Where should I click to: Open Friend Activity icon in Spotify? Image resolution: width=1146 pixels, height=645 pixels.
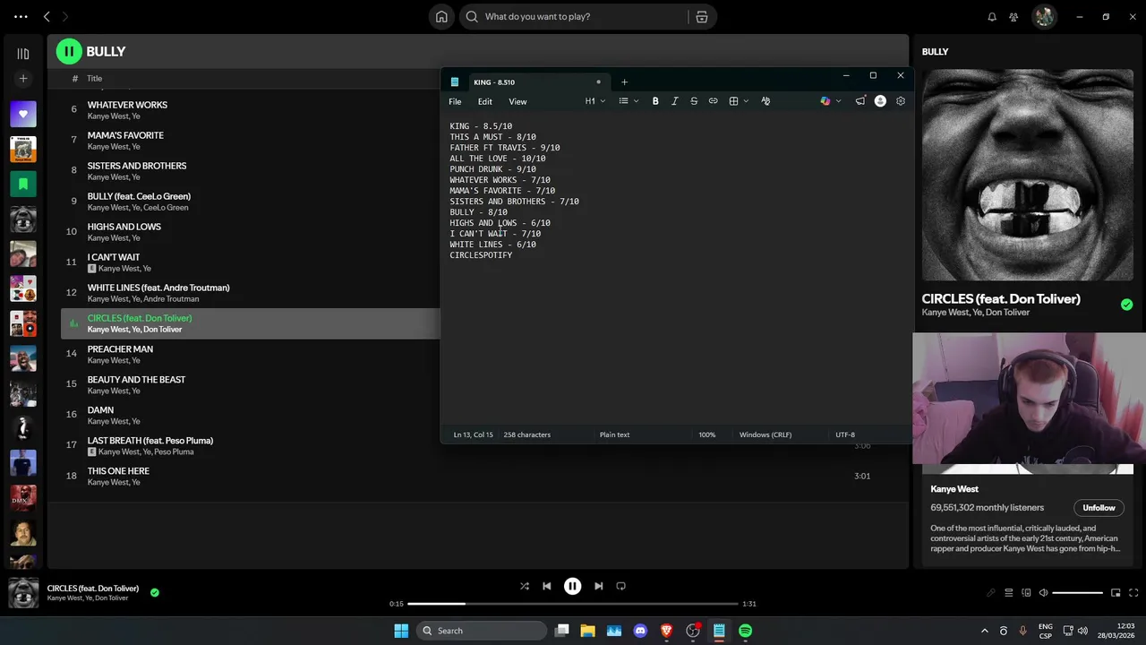1013,16
